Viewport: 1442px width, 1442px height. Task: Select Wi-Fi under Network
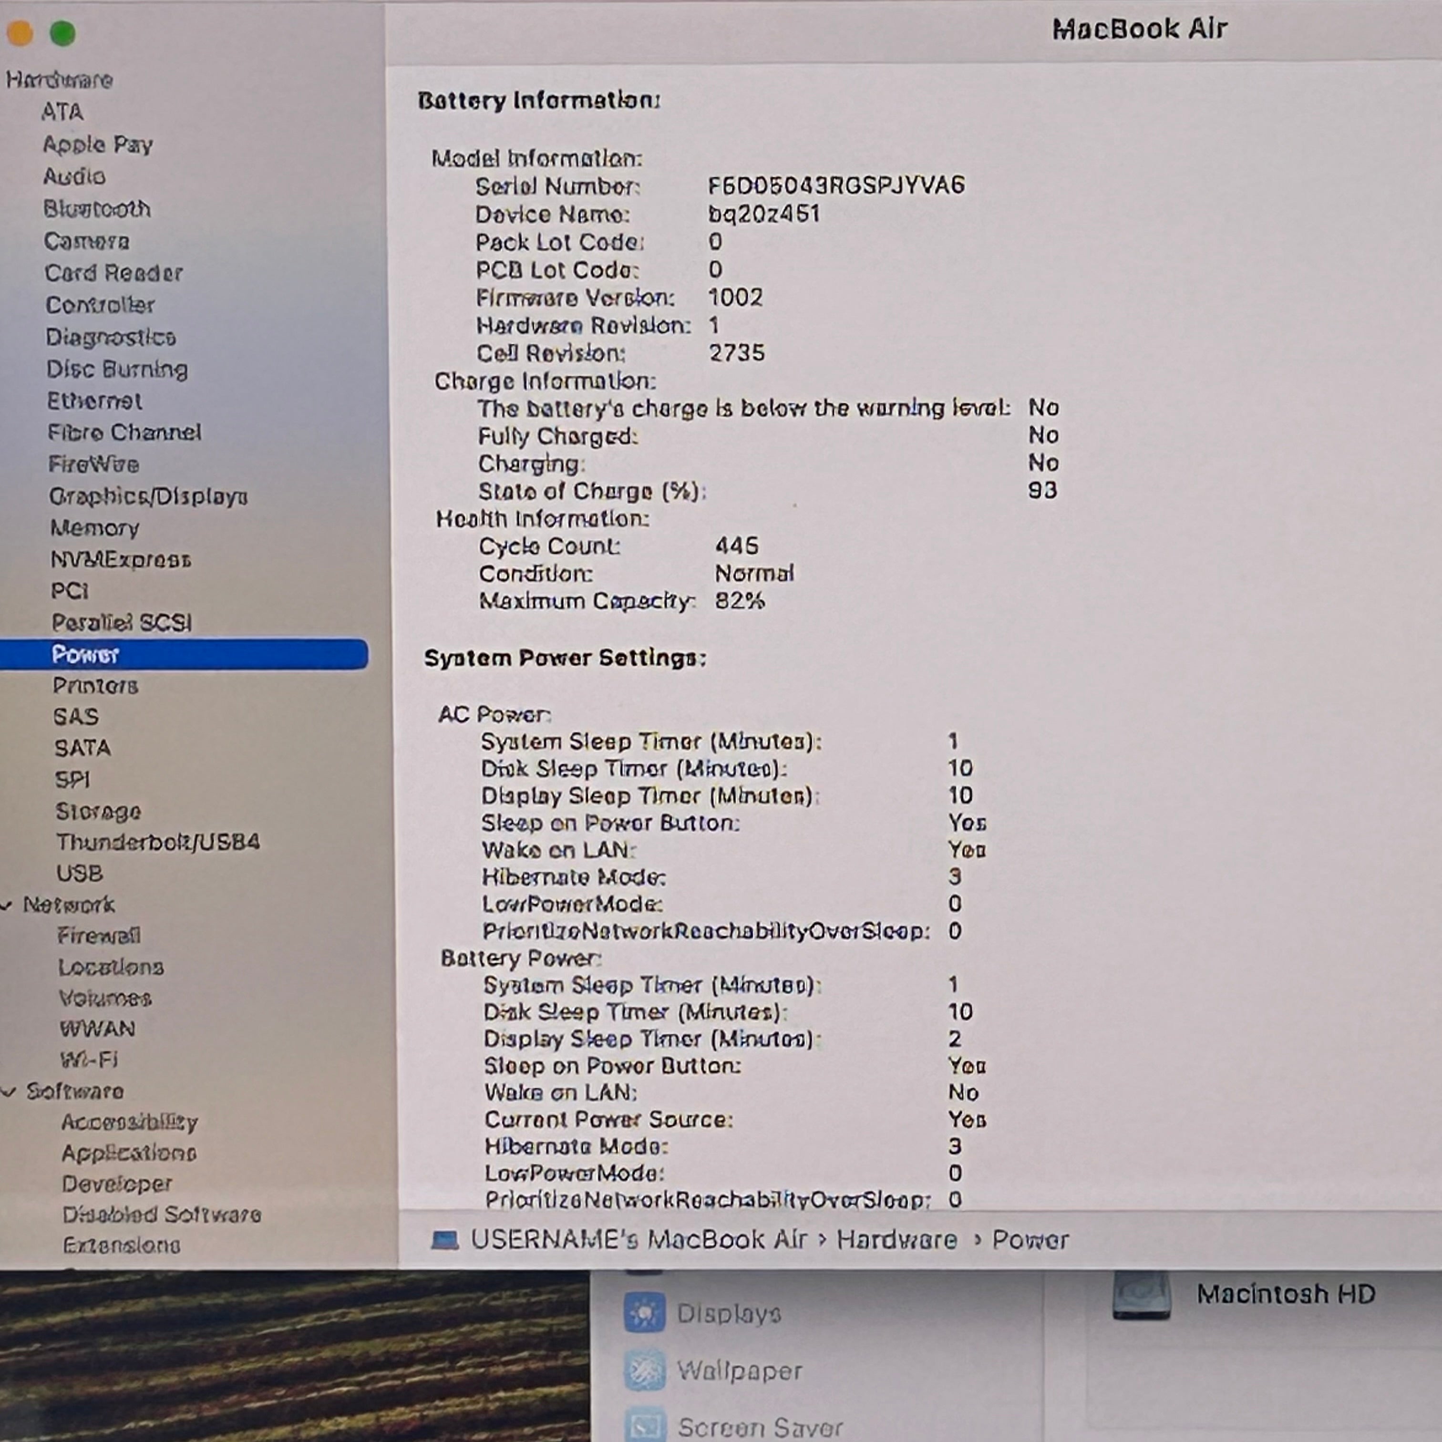point(89,1060)
